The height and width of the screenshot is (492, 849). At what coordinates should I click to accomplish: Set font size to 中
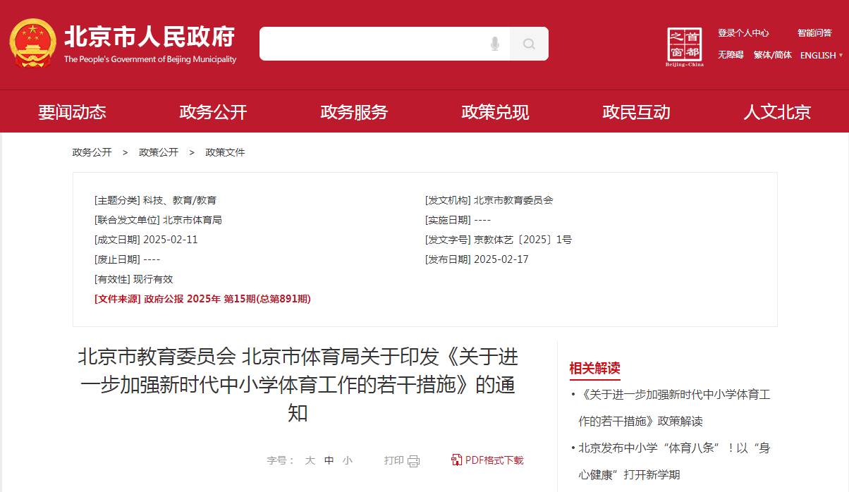(329, 461)
